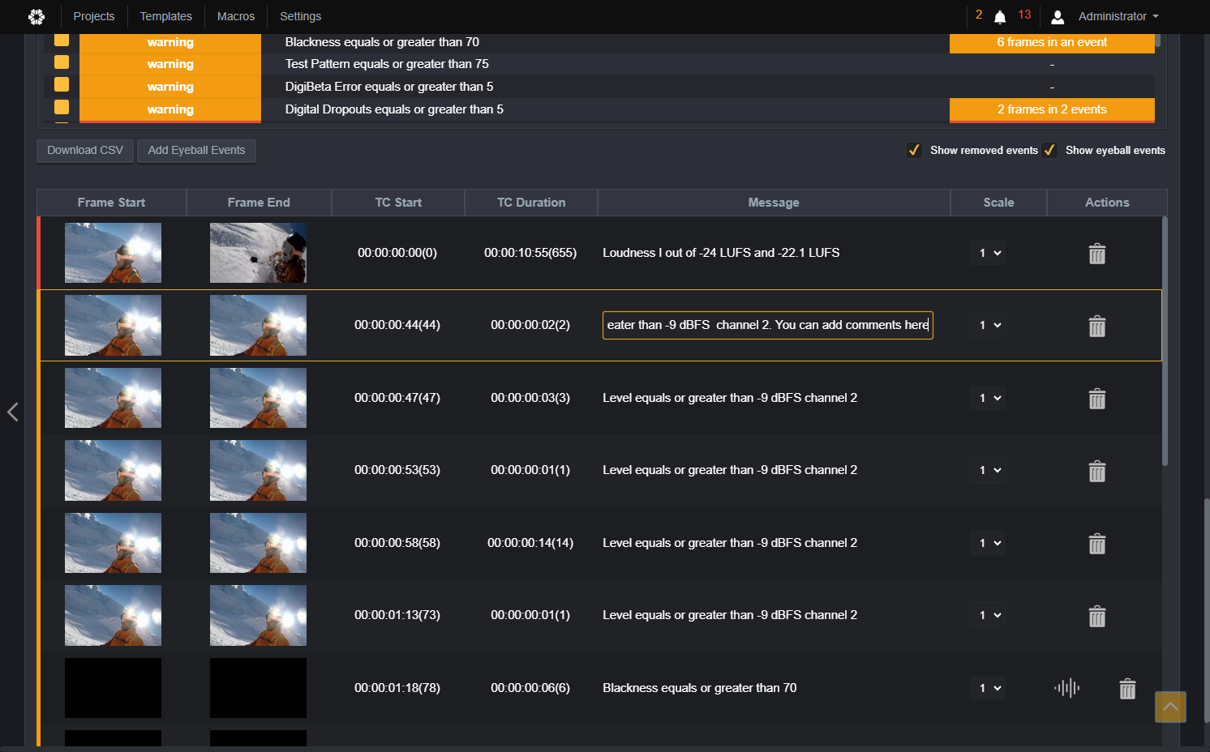Toggle Show eyeball events checkbox

(x=1049, y=150)
